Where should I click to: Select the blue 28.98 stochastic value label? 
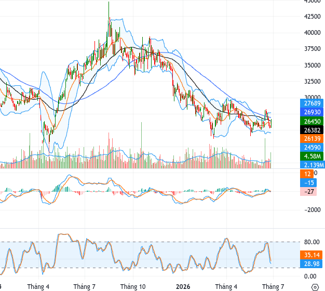coord(312,263)
